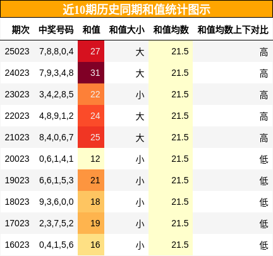Select '高' in the 24023 row
Image resolution: width=273 pixels, height=256 pixels.
pos(264,73)
